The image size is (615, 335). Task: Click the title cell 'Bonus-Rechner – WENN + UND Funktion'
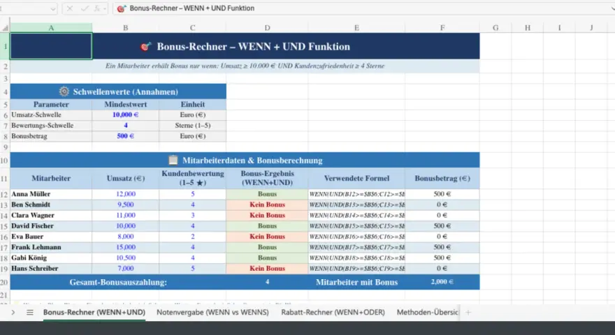pos(245,46)
